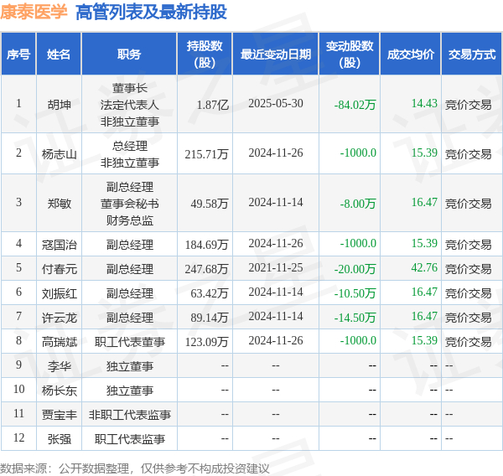The image size is (503, 476).
Task: Click the 42.76 average price cell
Action: tap(424, 267)
